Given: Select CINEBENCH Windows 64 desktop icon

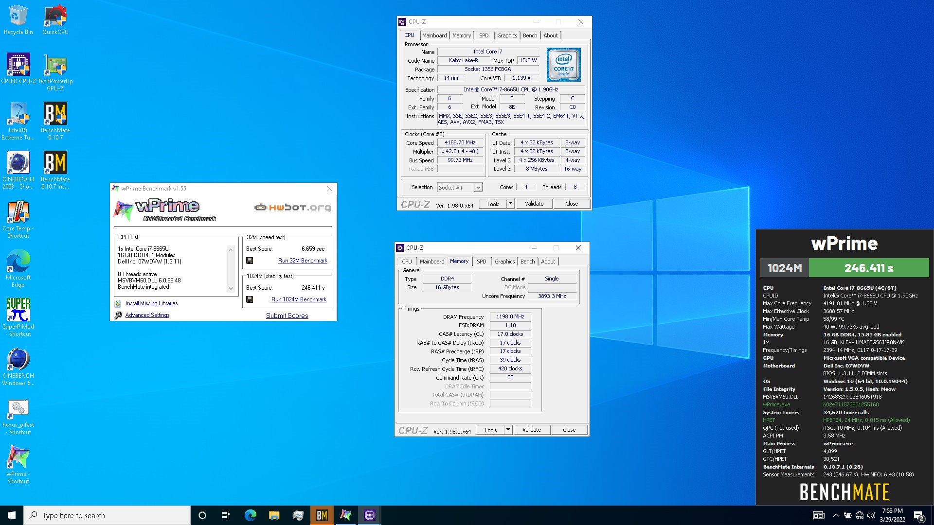Looking at the screenshot, I should tap(18, 367).
